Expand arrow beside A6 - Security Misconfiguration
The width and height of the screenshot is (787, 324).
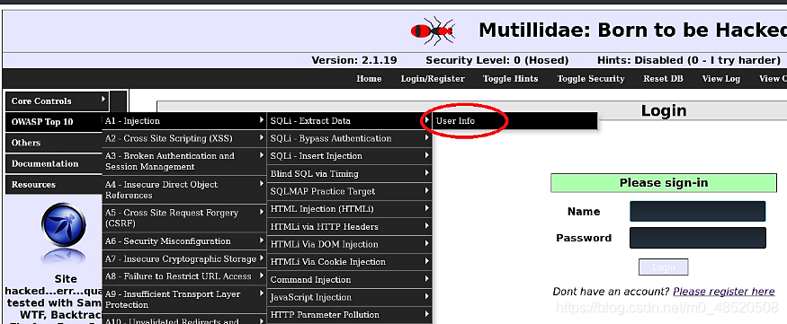(262, 241)
